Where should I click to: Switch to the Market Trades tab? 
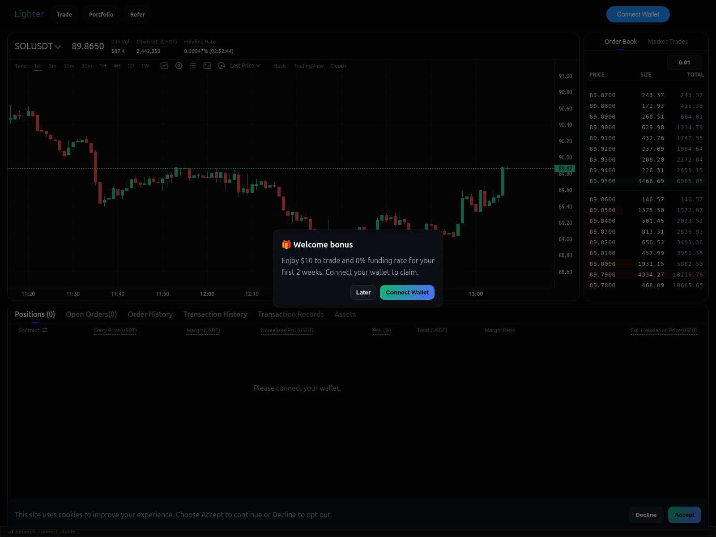[x=668, y=41]
